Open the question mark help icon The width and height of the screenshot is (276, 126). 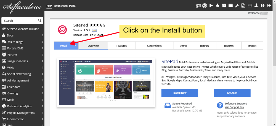coord(263,6)
